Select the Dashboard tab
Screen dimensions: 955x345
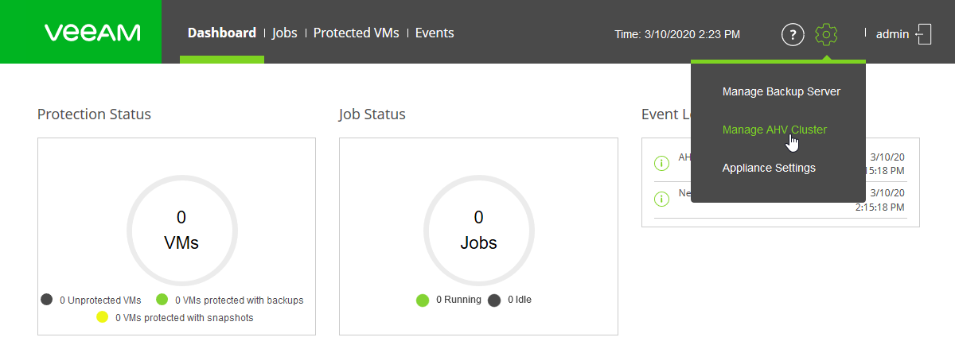point(221,33)
